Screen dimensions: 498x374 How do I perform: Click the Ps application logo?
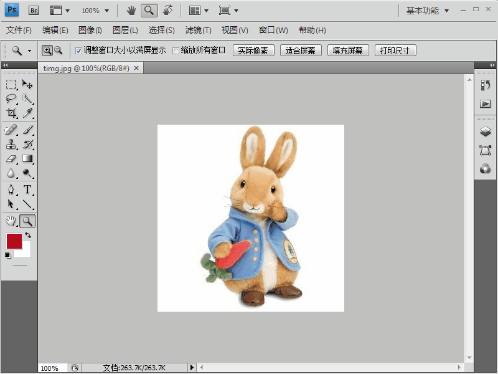click(12, 10)
